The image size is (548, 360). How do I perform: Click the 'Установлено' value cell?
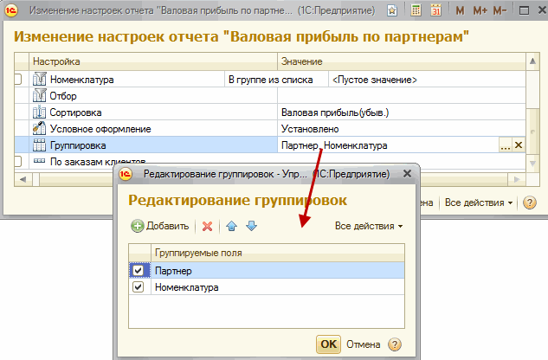pyautogui.click(x=402, y=129)
